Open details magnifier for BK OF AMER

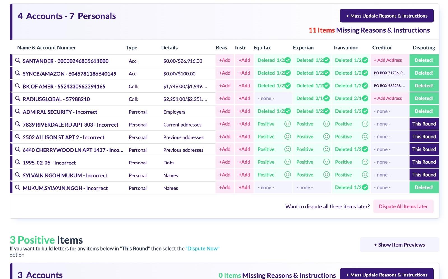tap(18, 86)
